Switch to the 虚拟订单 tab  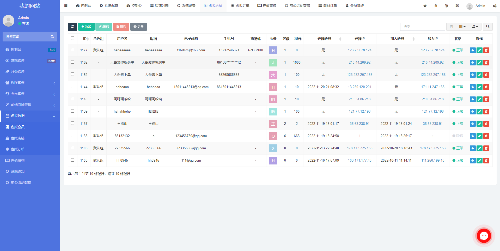click(240, 6)
